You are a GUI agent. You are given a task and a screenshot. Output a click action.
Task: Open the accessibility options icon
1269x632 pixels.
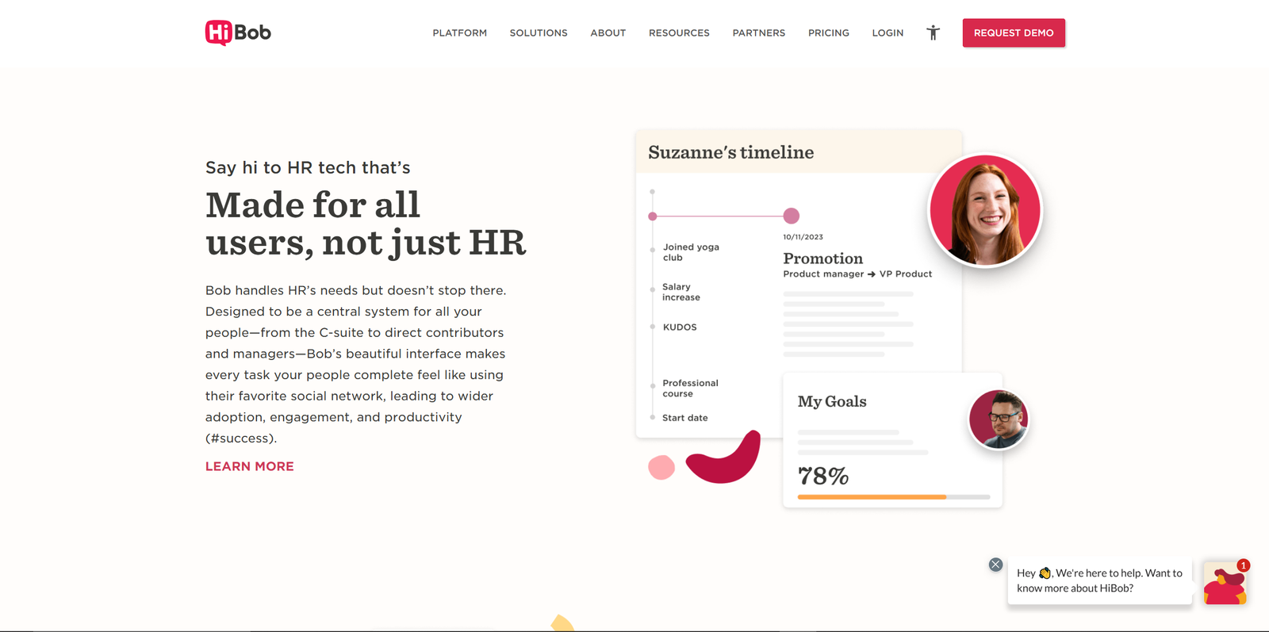pyautogui.click(x=934, y=33)
